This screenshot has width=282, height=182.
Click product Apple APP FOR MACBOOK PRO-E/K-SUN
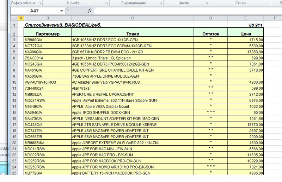point(133,161)
